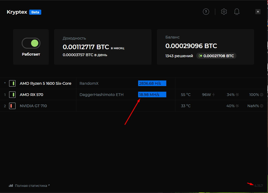Image resolution: width=268 pixels, height=193 pixels.
Task: Click the DaggerHashimoto ETH algorithm label
Action: point(101,95)
